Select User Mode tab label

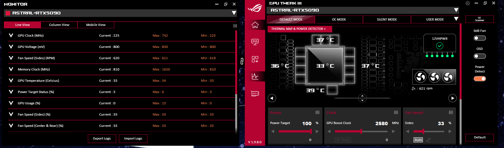coord(435,19)
